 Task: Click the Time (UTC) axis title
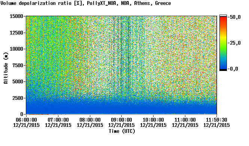pyautogui.click(x=122, y=131)
